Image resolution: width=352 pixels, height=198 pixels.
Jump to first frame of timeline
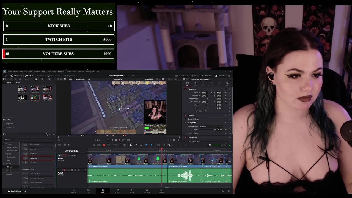point(108,140)
